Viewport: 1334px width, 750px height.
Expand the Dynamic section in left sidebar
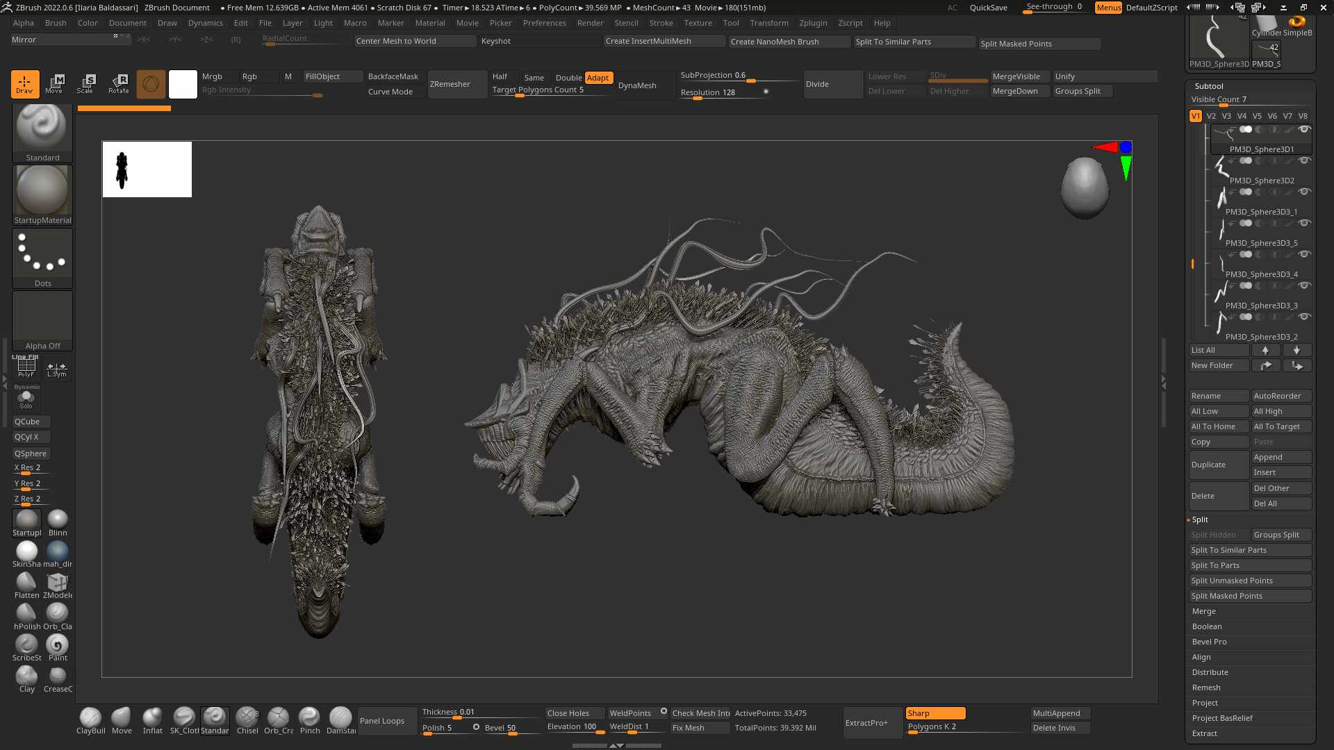pyautogui.click(x=26, y=387)
